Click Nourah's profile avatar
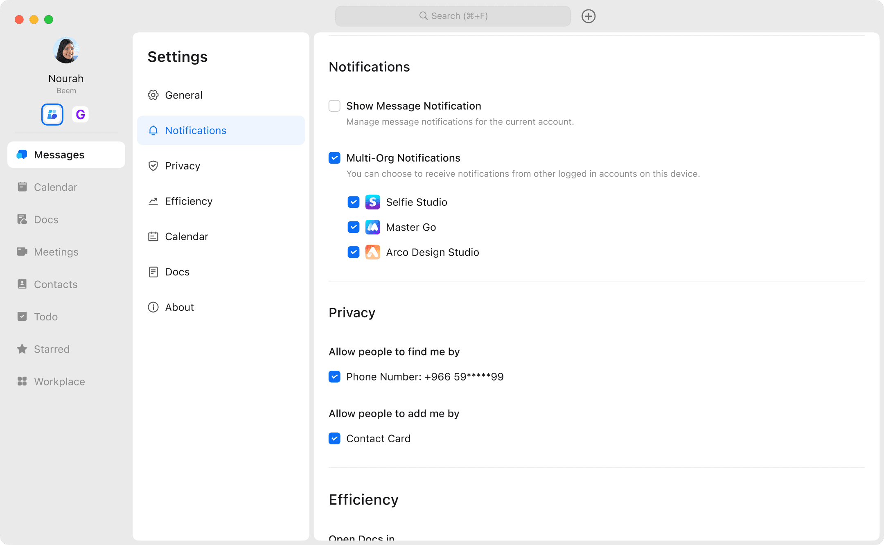This screenshot has height=545, width=884. click(66, 51)
